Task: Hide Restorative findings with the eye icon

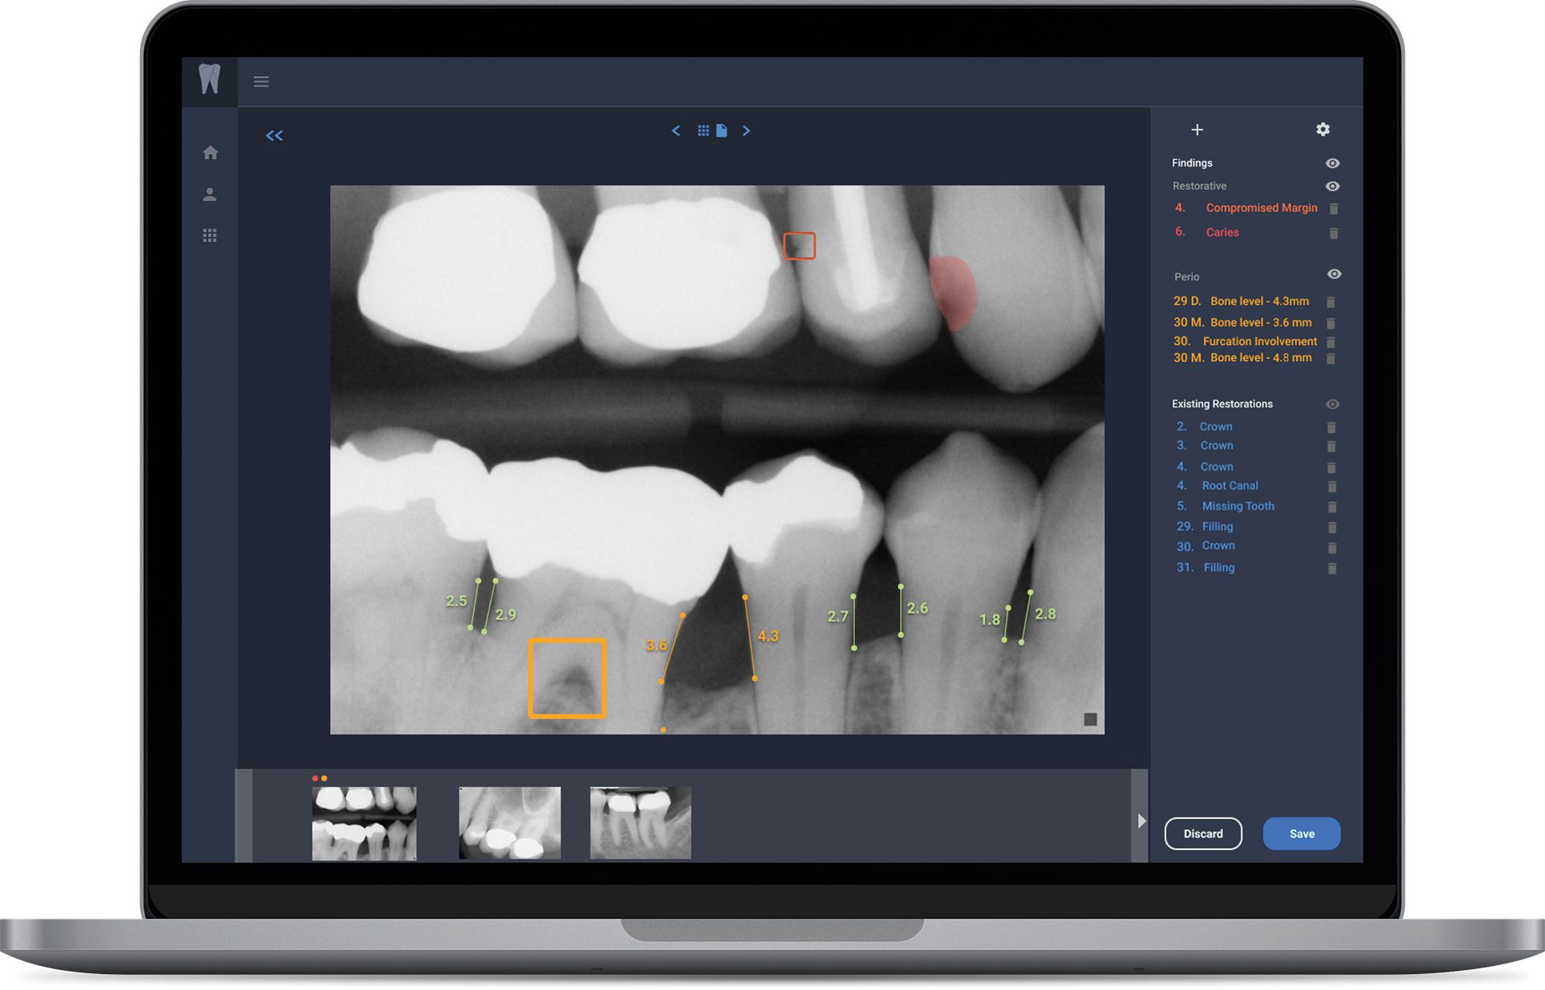Action: 1333,186
